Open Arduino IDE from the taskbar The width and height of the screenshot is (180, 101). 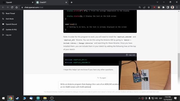click(x=38, y=98)
